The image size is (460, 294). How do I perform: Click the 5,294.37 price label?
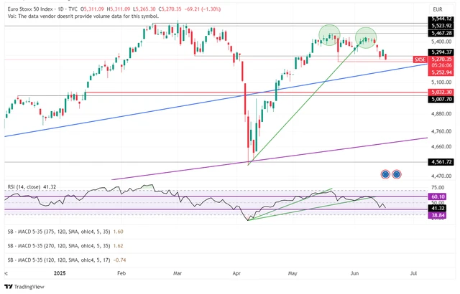point(441,52)
